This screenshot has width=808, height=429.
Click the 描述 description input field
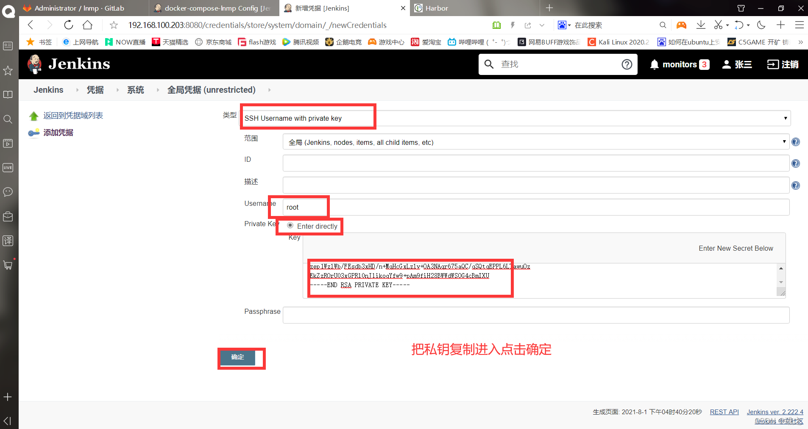(536, 185)
